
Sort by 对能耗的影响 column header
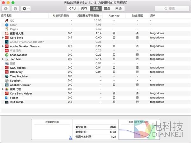pos(61,16)
